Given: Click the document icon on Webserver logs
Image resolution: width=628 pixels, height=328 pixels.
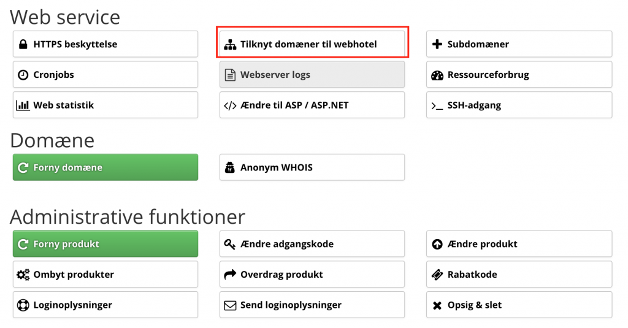Looking at the screenshot, I should point(230,75).
